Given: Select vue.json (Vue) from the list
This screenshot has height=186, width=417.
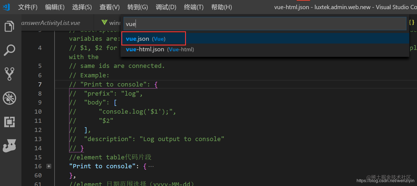Looking at the screenshot, I should click(x=265, y=39).
